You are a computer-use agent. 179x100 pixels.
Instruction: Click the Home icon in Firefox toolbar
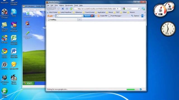coord(67,9)
